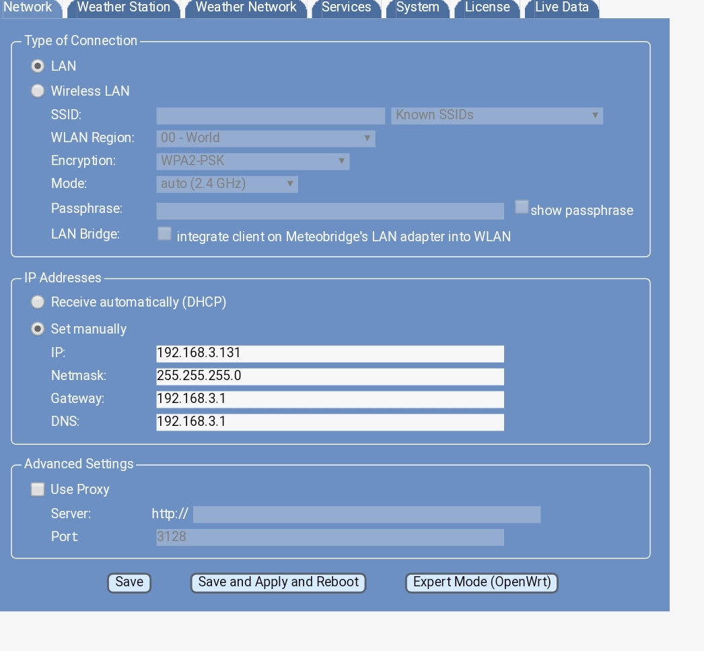Open the Known SSIDs dropdown
Screen dimensions: 704x651
[497, 115]
